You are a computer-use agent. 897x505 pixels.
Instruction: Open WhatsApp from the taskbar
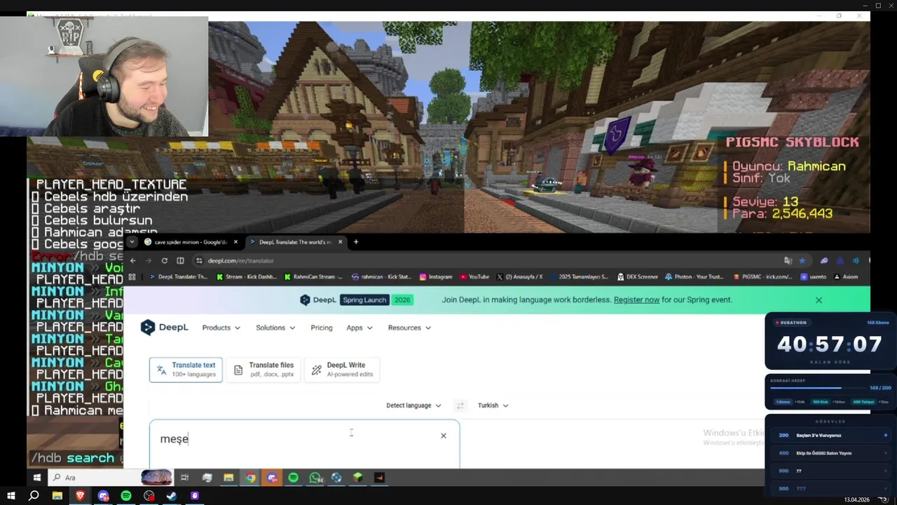(x=315, y=478)
